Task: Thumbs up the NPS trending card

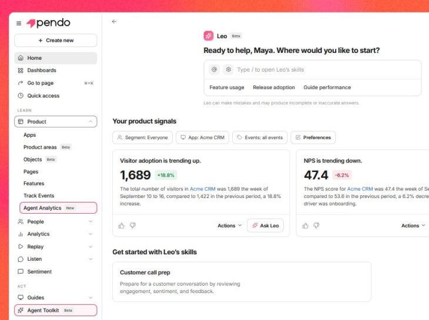Action: coord(306,225)
